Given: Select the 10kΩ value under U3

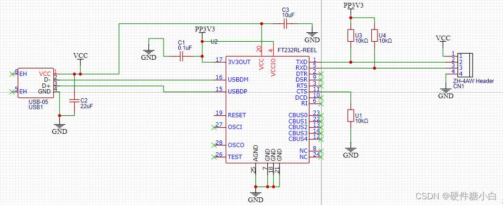Looking at the screenshot, I should 361,41.
